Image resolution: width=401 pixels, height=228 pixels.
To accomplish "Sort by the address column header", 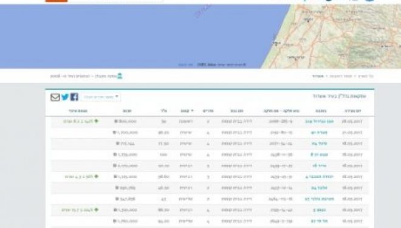I will point(321,111).
